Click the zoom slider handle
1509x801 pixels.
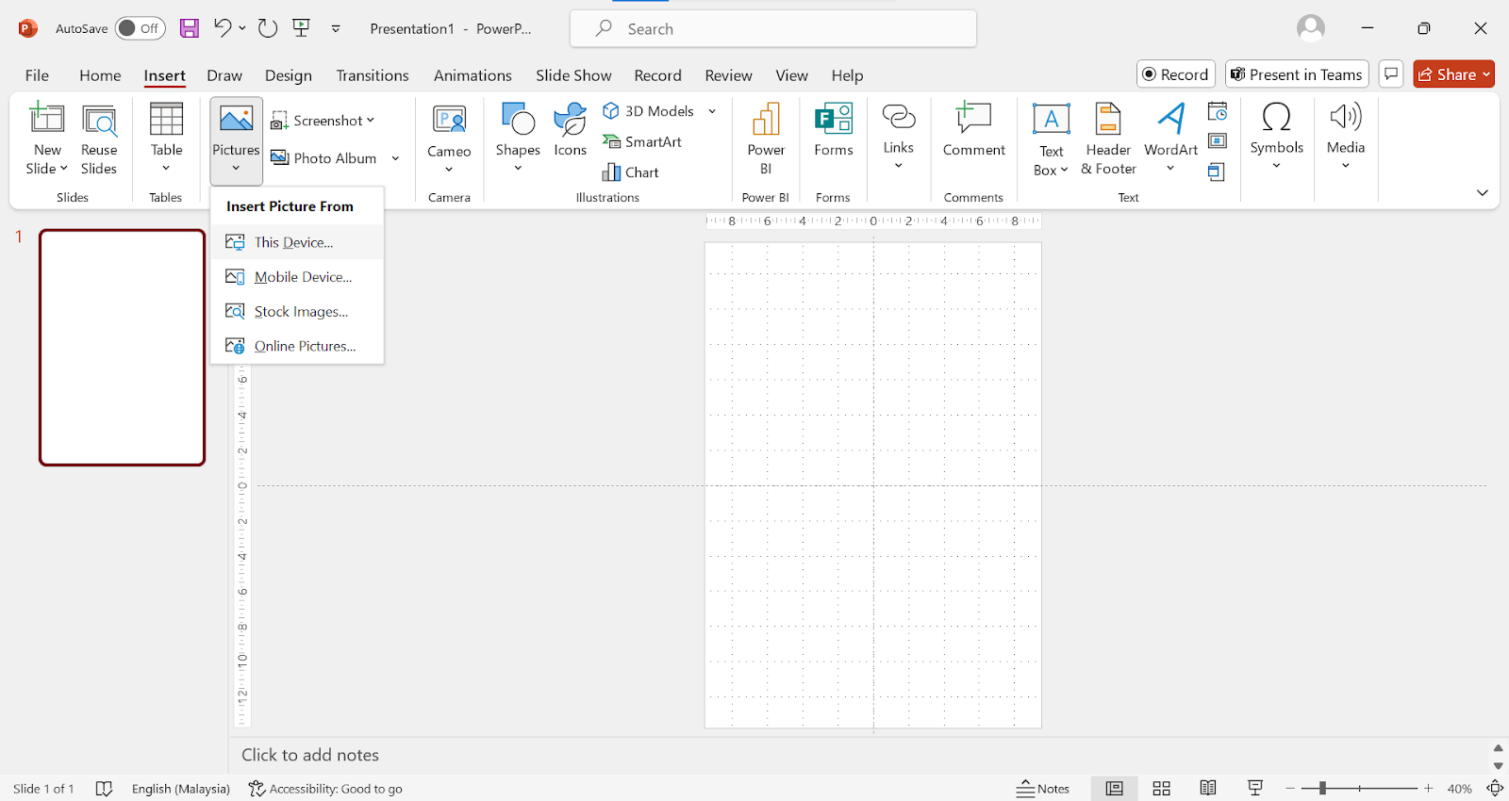(x=1322, y=788)
